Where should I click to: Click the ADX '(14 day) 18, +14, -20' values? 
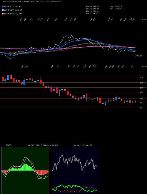(83, 145)
